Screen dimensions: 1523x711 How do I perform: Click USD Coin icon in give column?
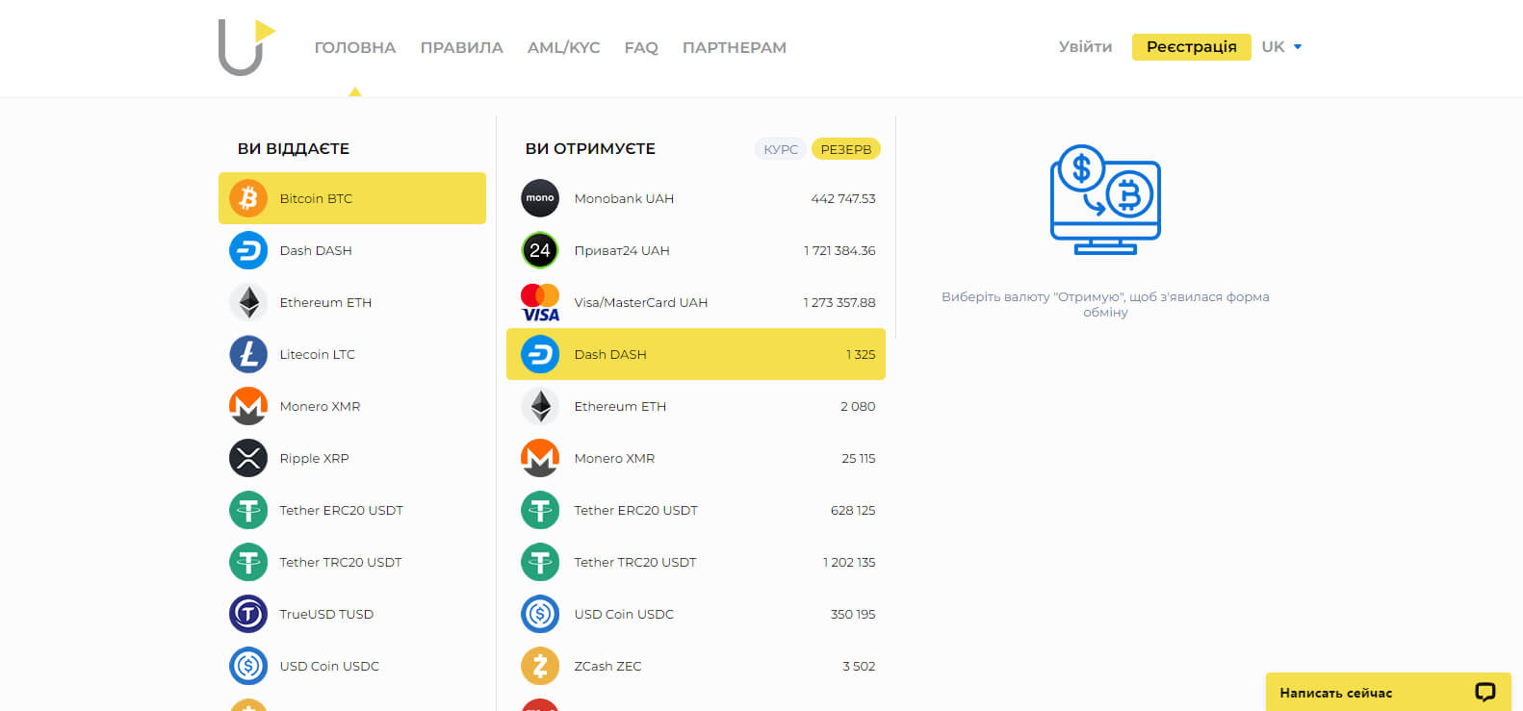[x=248, y=666]
